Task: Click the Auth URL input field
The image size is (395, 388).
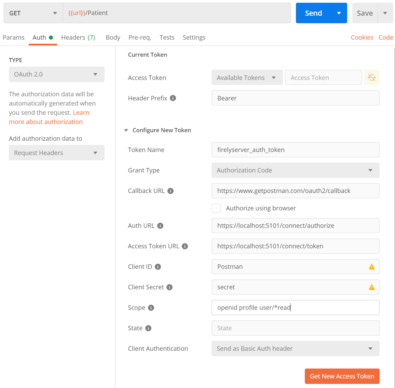Action: (x=296, y=226)
